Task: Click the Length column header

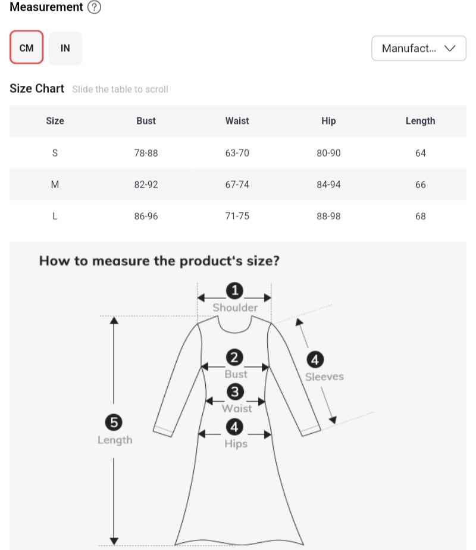Action: pos(420,121)
